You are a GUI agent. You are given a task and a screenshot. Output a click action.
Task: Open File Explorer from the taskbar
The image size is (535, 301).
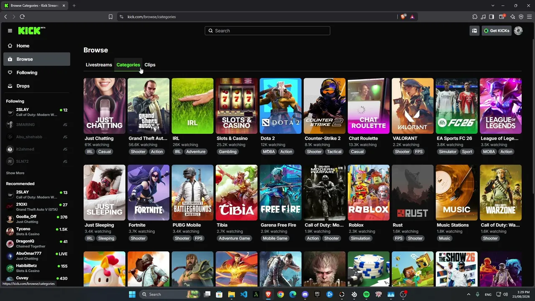coord(232,294)
